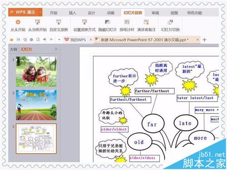Select the 'furthest/furthest' text box
Screen dimensions: 227x170
[130, 100]
